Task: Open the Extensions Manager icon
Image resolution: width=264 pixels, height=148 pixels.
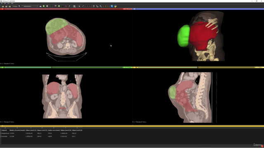Action: point(112,6)
